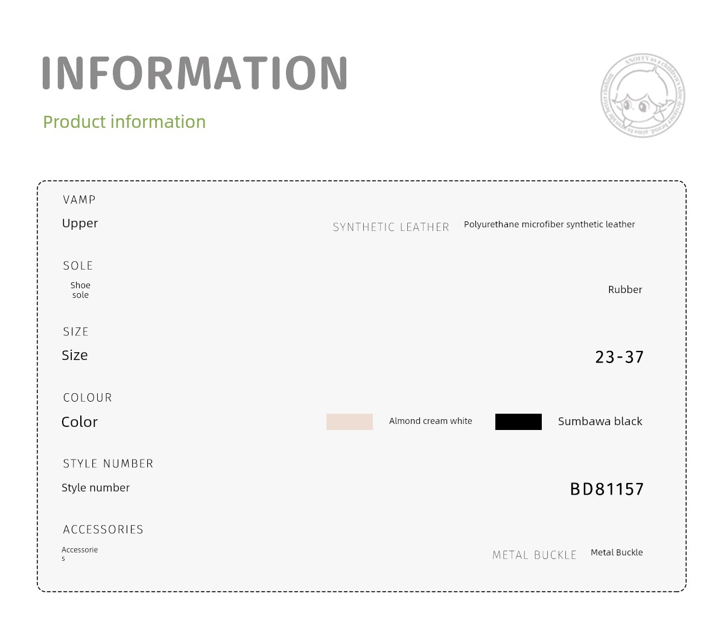
Task: Select the Sumbawa black color swatch
Action: pos(518,422)
